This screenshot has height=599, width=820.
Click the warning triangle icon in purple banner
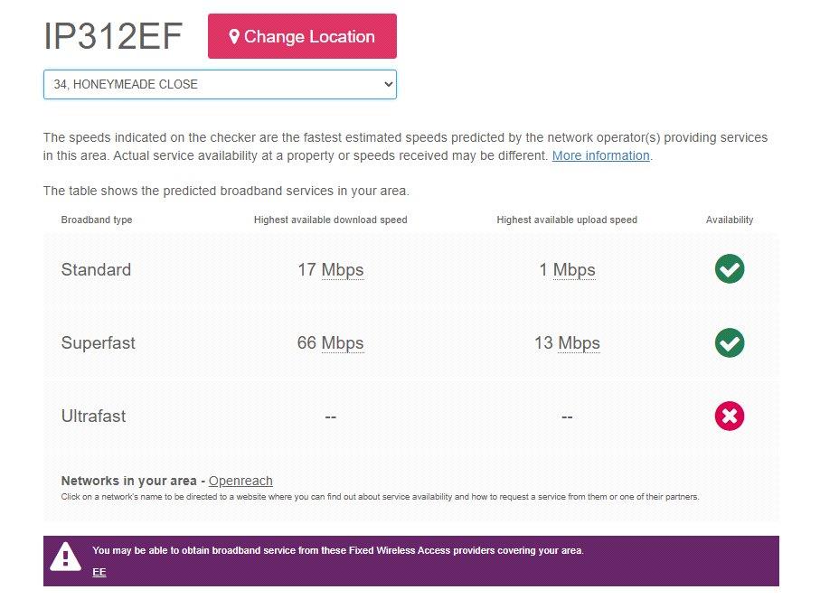pyautogui.click(x=65, y=557)
